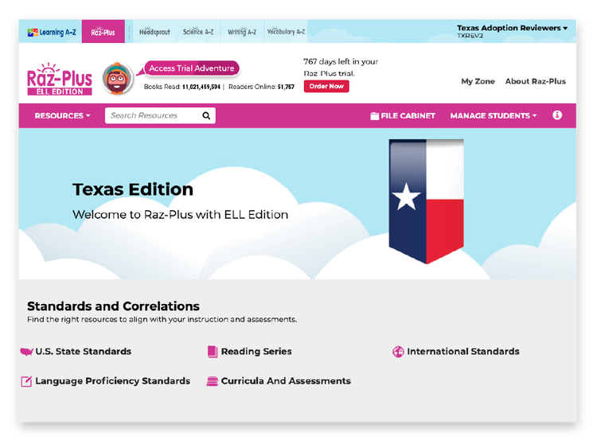Expand the Manage Students menu
This screenshot has width=597, height=448.
pyautogui.click(x=494, y=115)
